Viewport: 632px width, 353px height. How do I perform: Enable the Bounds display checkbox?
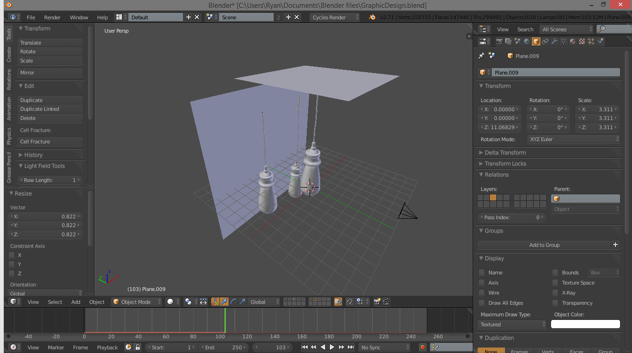[x=555, y=272]
